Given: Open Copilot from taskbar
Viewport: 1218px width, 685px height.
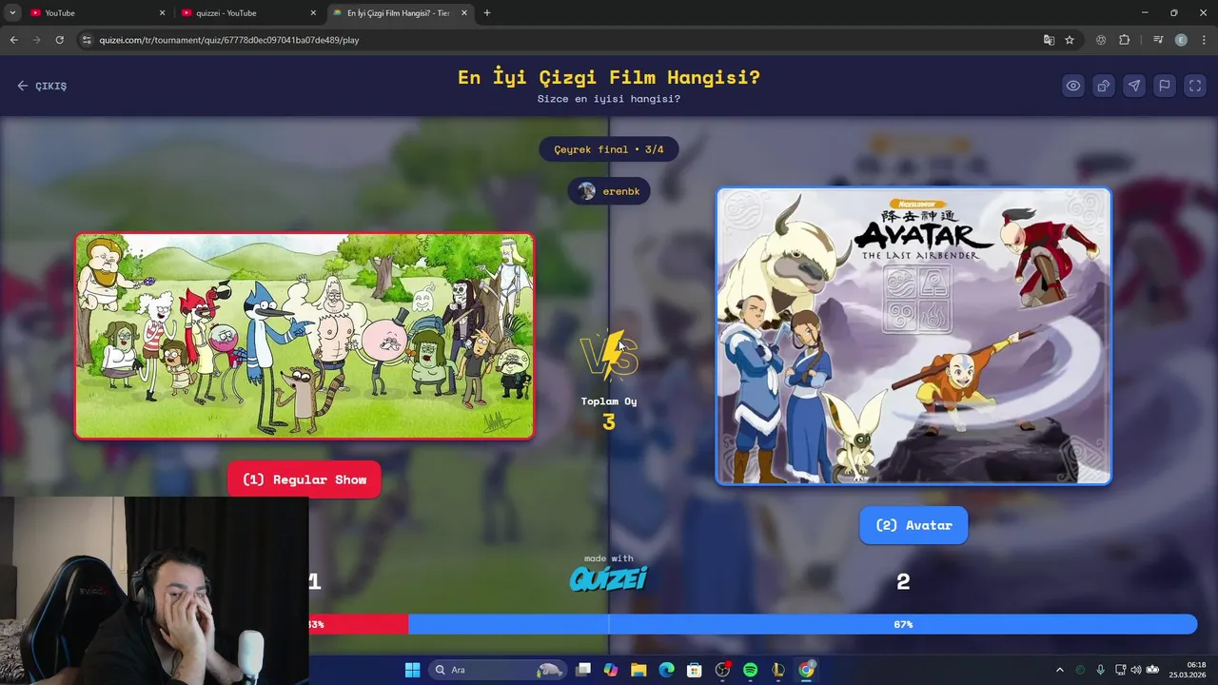Looking at the screenshot, I should pyautogui.click(x=611, y=670).
